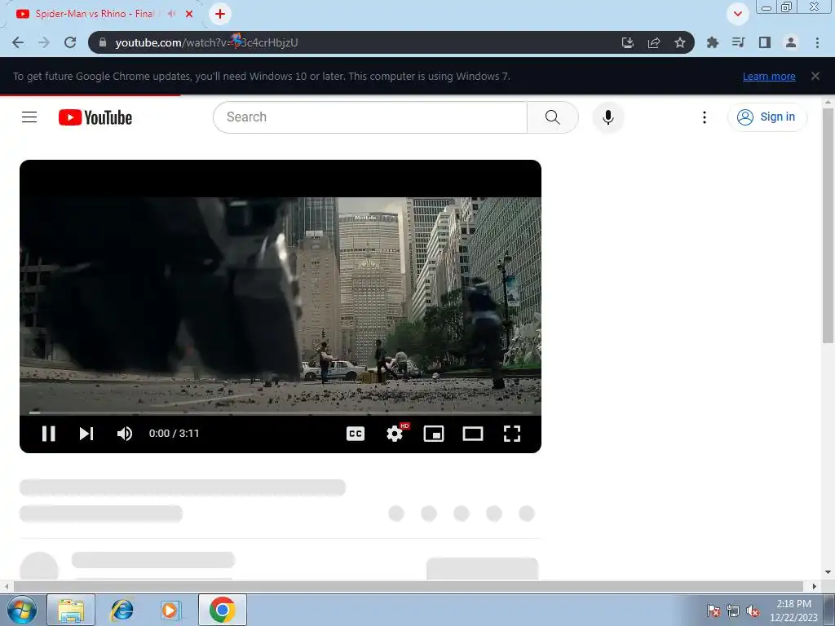Launch Internet Explorer from the taskbar
The image size is (835, 626).
[121, 610]
